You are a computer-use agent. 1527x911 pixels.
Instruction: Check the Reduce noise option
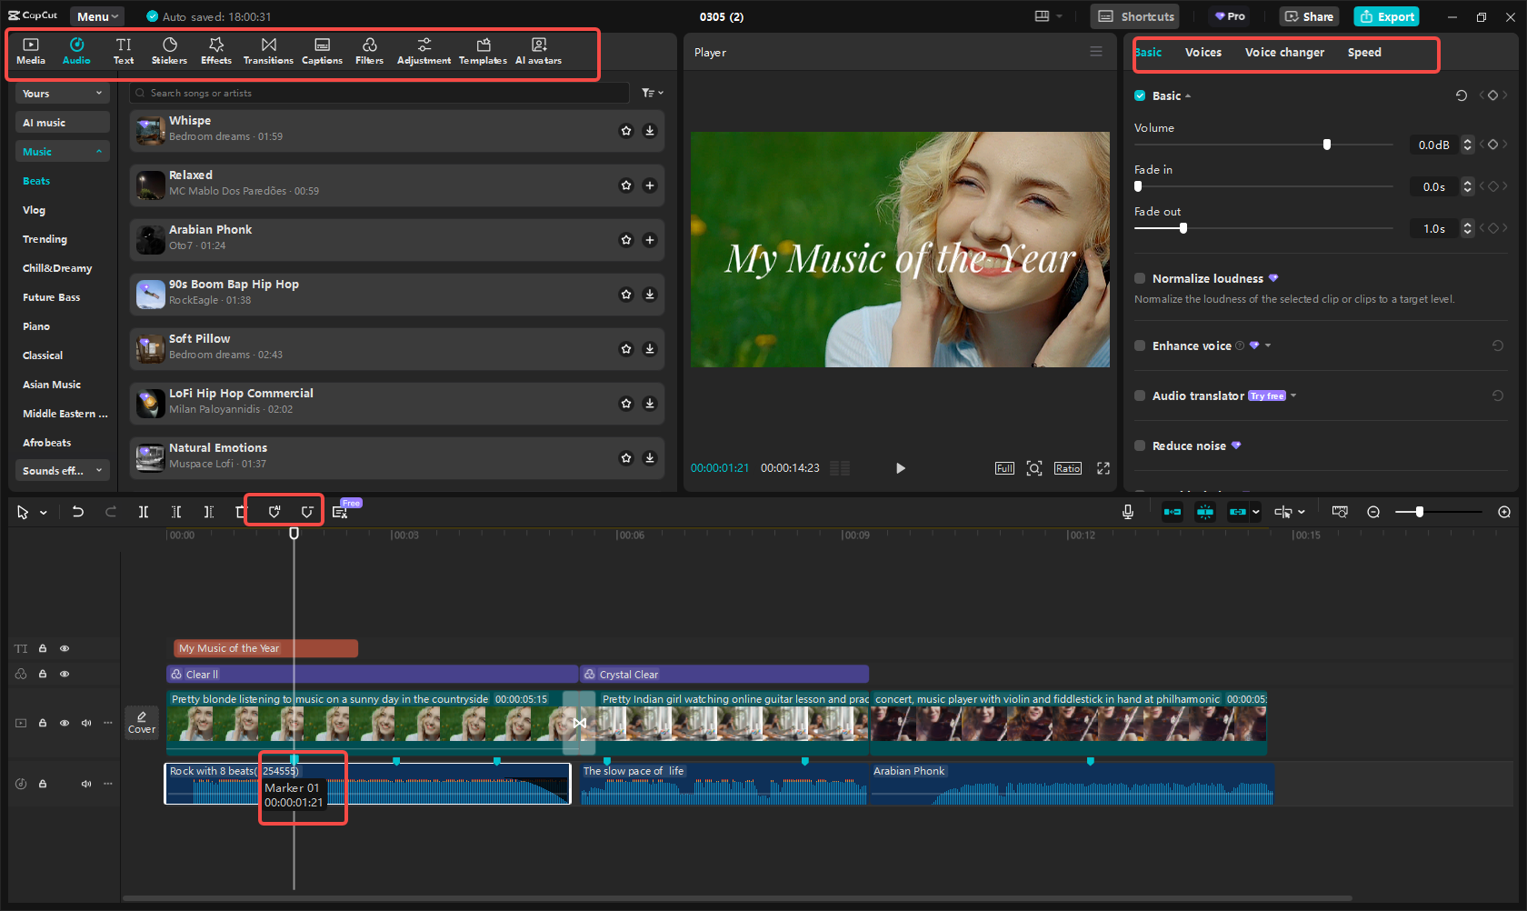[x=1139, y=445]
